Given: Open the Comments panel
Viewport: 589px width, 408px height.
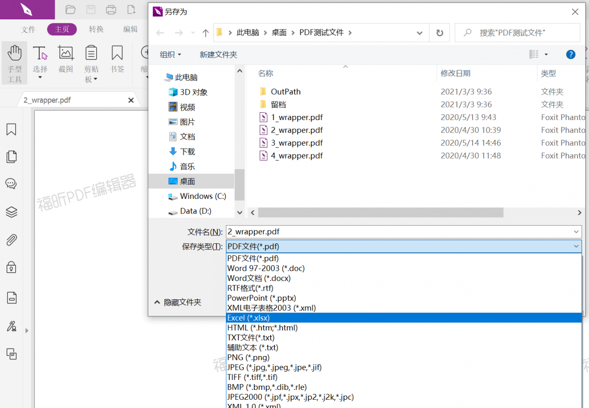Looking at the screenshot, I should tap(11, 184).
